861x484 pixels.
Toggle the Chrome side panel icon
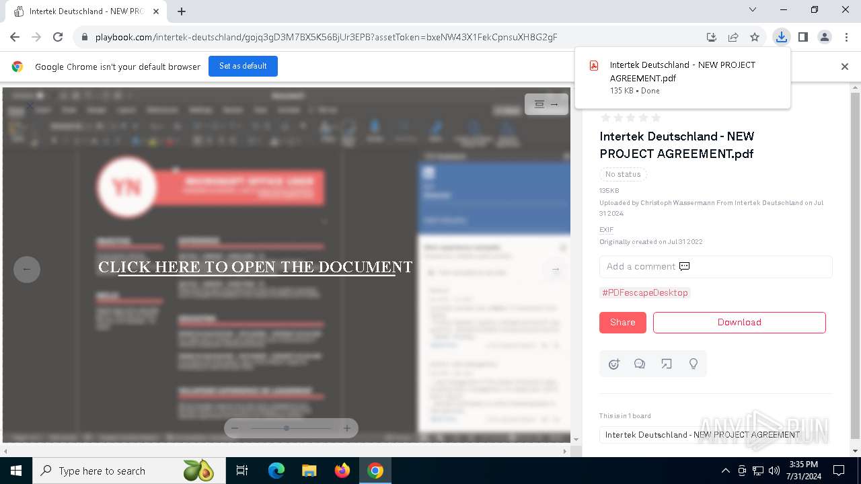(x=803, y=38)
